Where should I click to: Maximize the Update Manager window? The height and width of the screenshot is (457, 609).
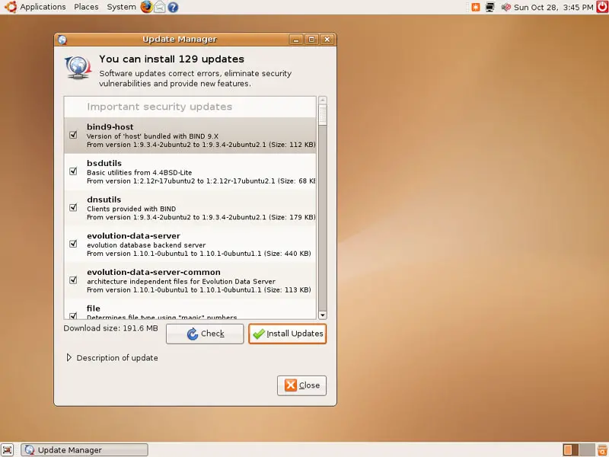311,40
